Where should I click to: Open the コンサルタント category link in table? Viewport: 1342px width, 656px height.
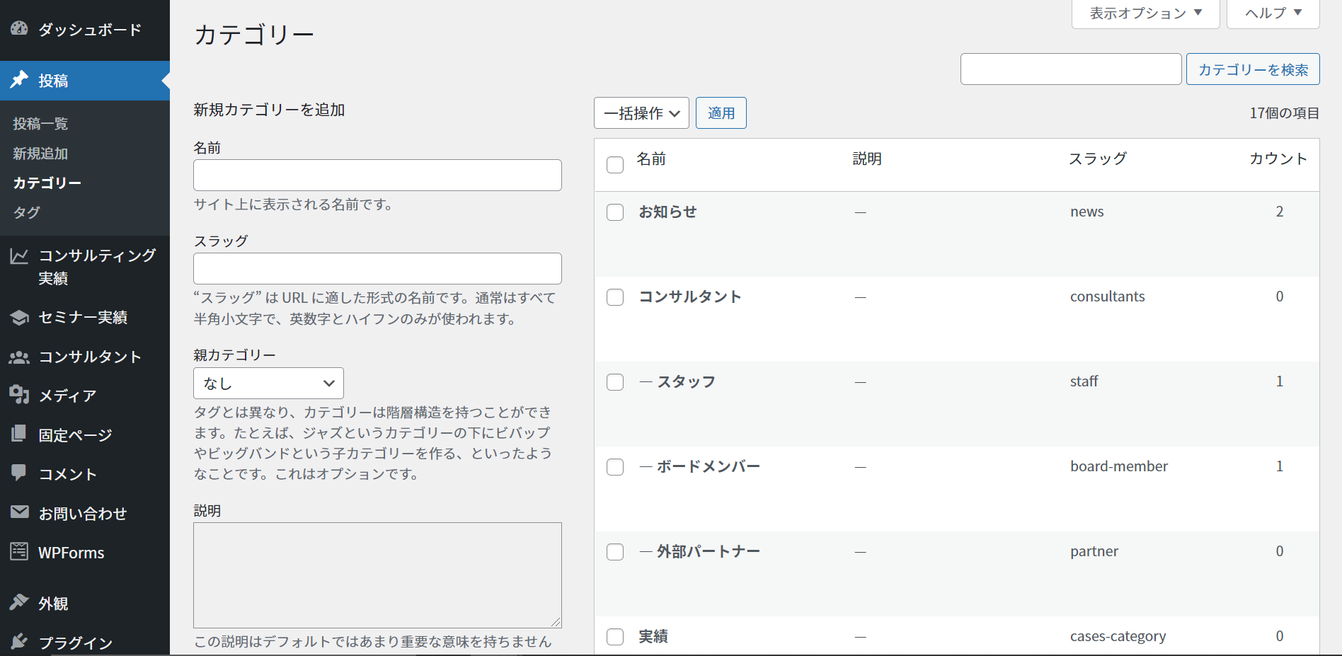(x=689, y=297)
